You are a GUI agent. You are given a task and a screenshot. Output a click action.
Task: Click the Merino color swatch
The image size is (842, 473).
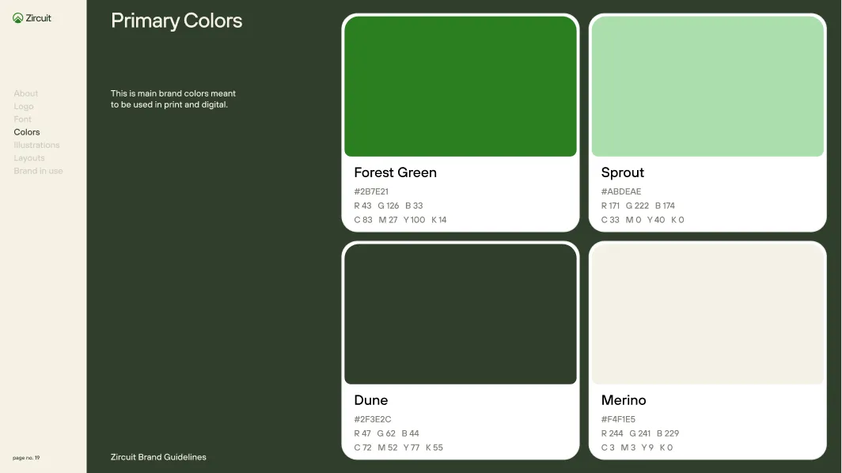(x=707, y=313)
